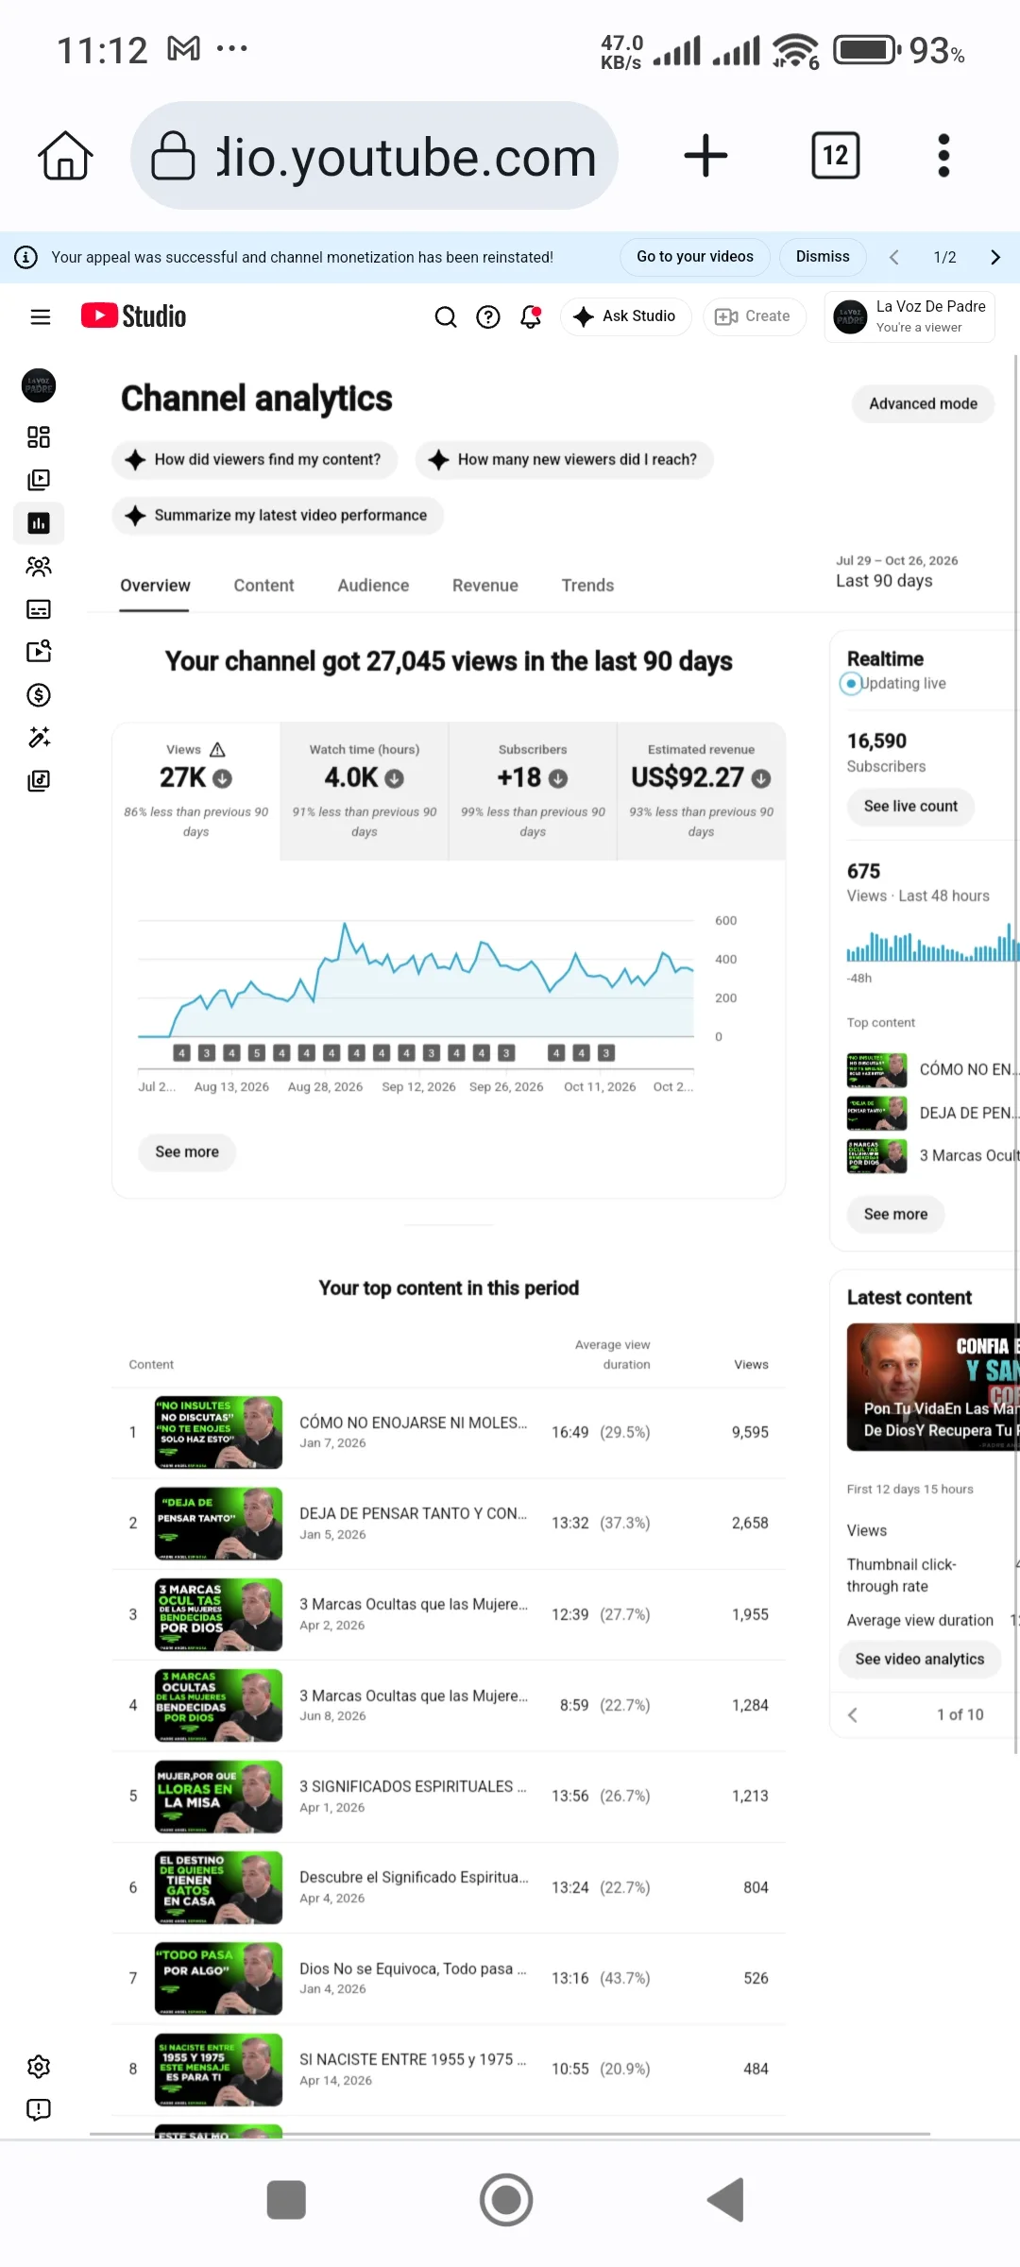Open SI NACISTE ENTRE 1955 y 1975 video title
Screen dimensions: 1020x2267
[413, 2059]
